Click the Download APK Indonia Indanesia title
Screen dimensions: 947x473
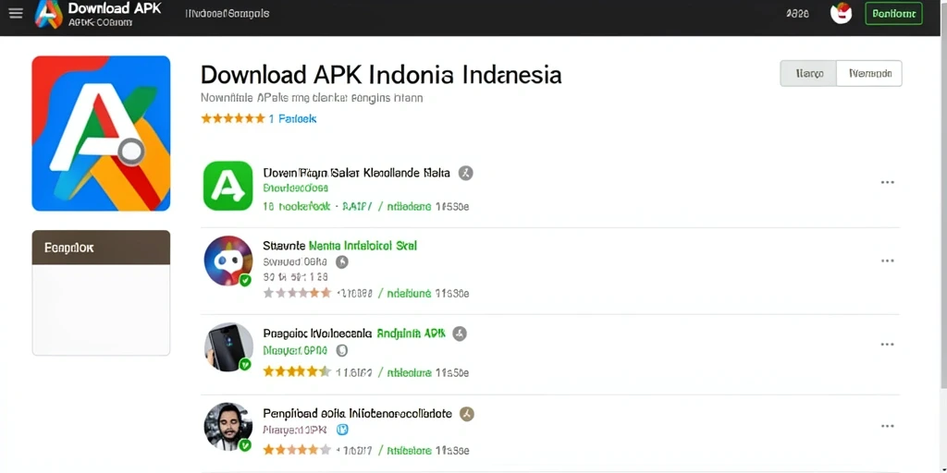[380, 75]
